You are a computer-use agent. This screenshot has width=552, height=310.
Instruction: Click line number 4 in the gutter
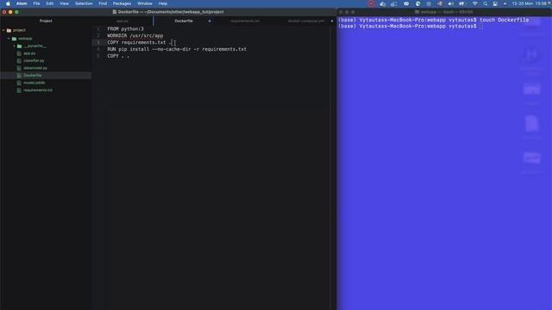click(x=98, y=49)
